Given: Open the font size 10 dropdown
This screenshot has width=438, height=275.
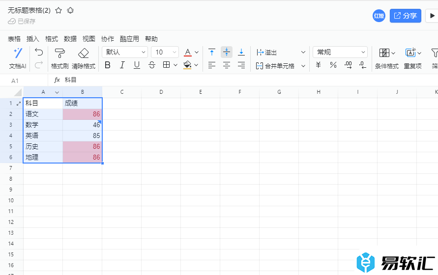Looking at the screenshot, I should click(x=165, y=52).
